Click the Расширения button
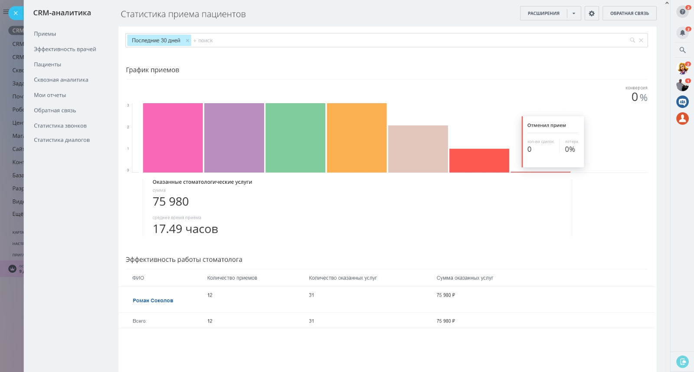 point(543,13)
